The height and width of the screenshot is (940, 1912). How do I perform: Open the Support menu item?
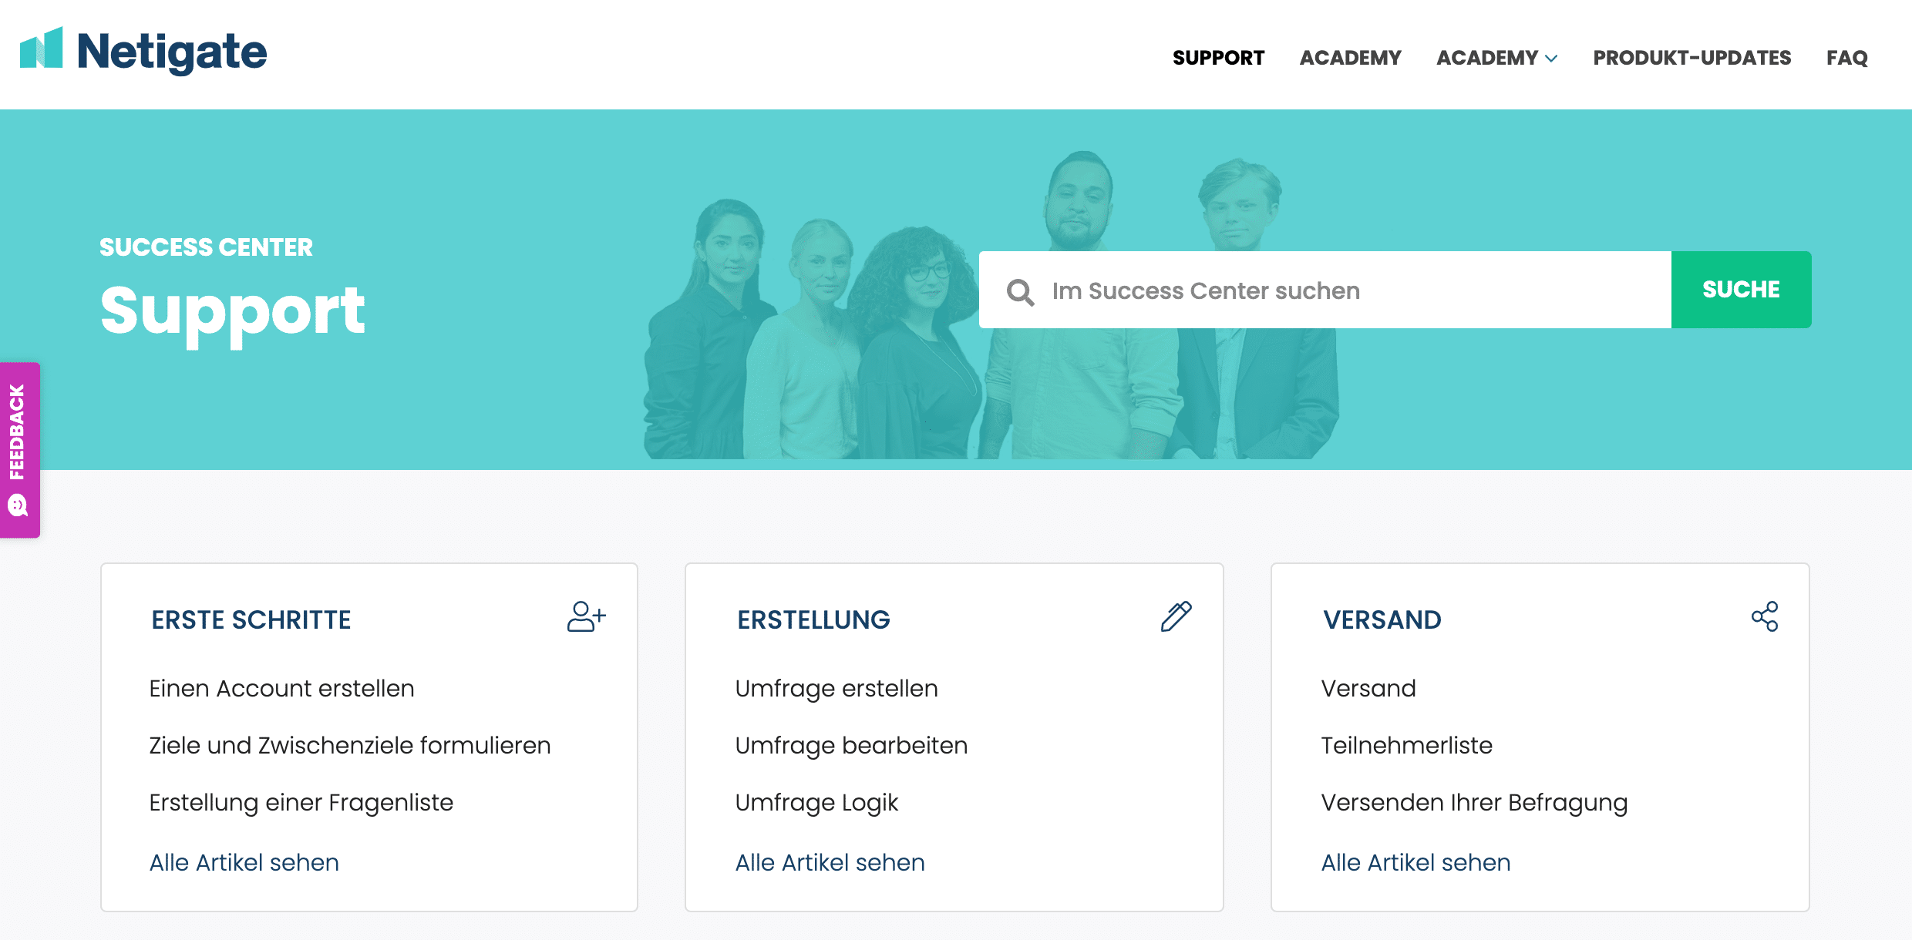click(1218, 58)
